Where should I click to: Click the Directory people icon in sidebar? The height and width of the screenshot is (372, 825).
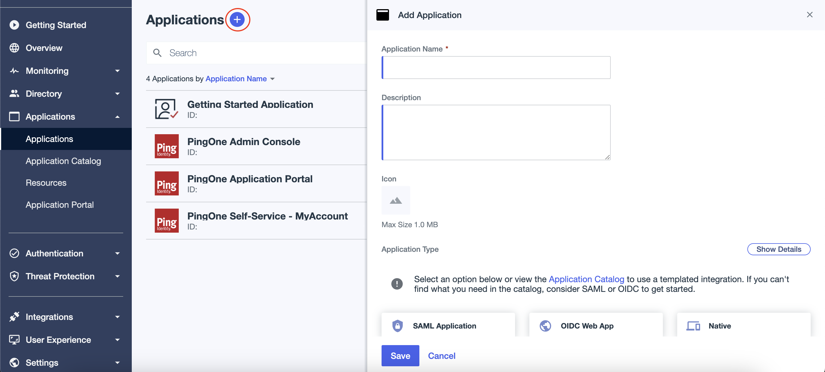click(x=14, y=93)
